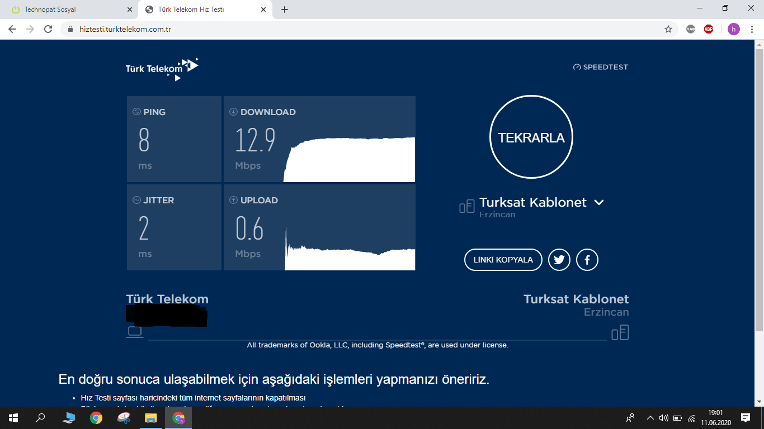The width and height of the screenshot is (764, 429).
Task: Click the jitter value 2
Action: point(144,228)
